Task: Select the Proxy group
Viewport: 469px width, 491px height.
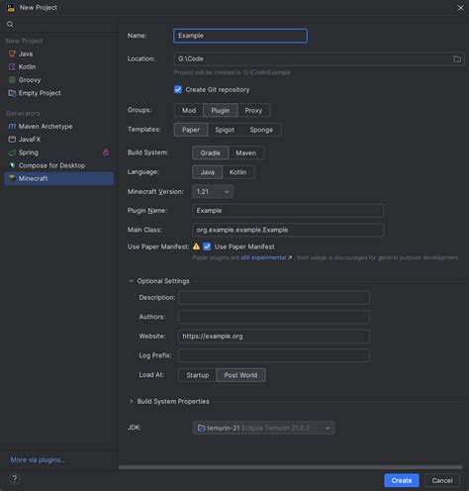Action: click(253, 110)
